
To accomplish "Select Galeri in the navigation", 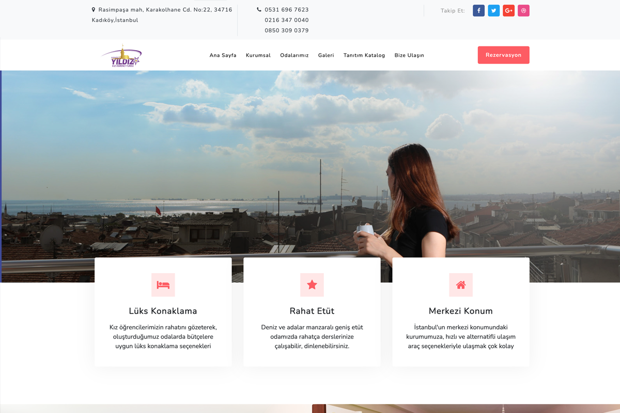I will point(326,55).
